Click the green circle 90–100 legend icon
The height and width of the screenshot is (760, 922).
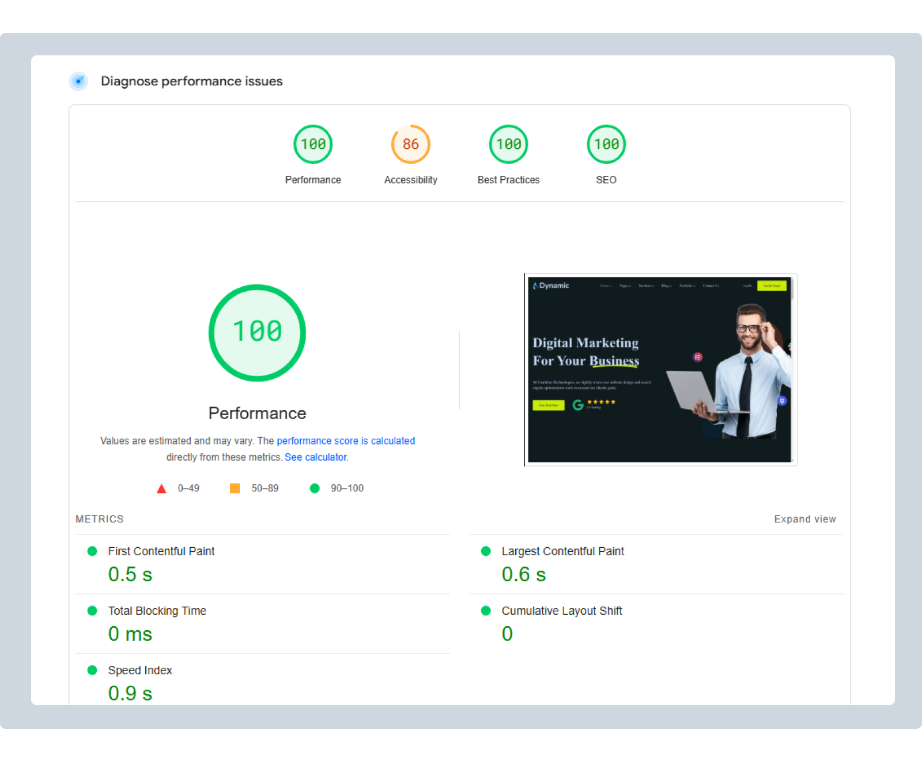point(315,488)
